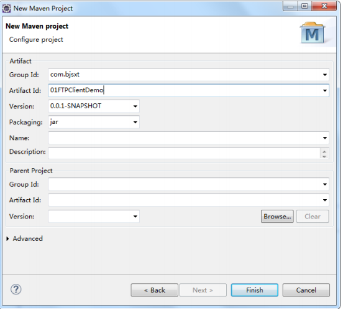Click the Eclipse icon in the title bar
Viewport: 343px width, 310px height.
6,9
